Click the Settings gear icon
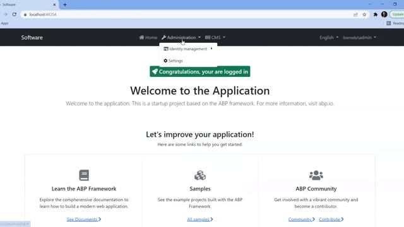 (165, 61)
